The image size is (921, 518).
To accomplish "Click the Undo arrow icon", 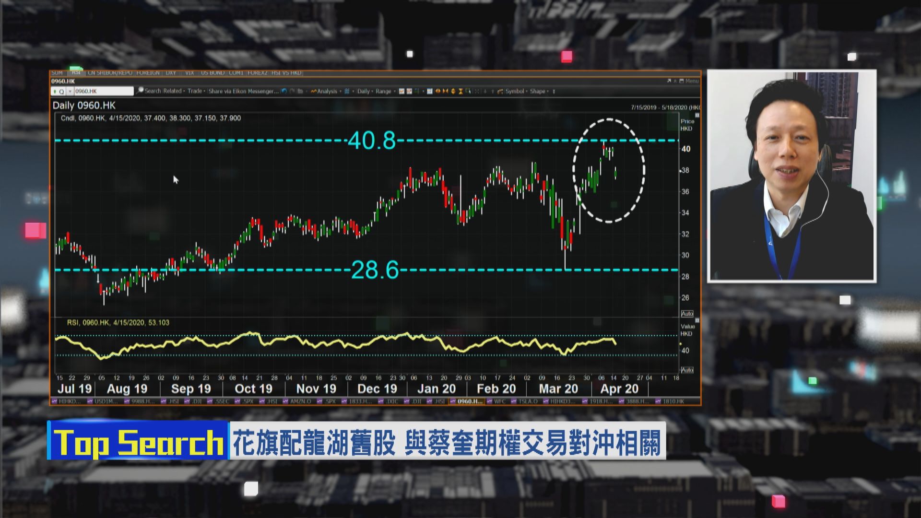I will pos(284,91).
